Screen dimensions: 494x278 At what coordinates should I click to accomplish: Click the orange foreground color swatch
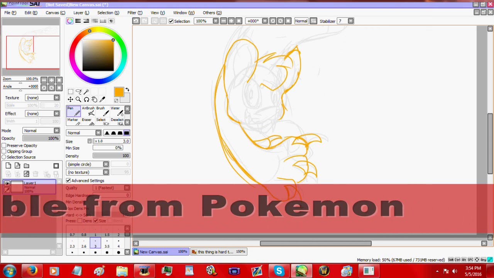pos(118,92)
